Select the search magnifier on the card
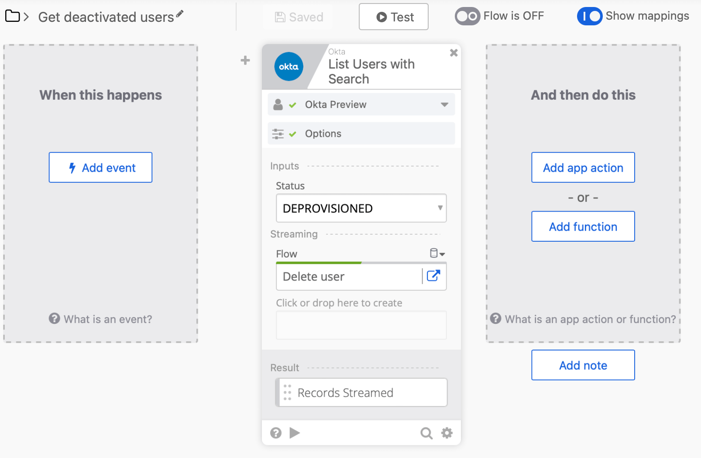 (x=426, y=433)
